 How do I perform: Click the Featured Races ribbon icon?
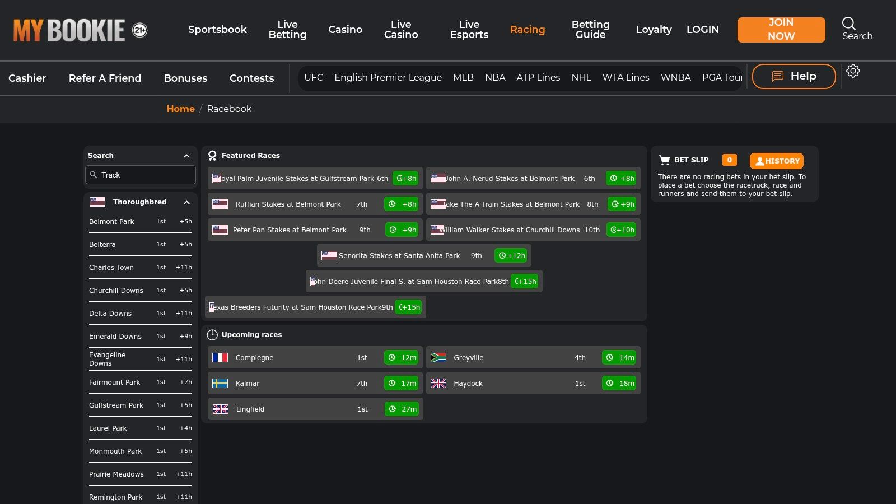coord(212,156)
